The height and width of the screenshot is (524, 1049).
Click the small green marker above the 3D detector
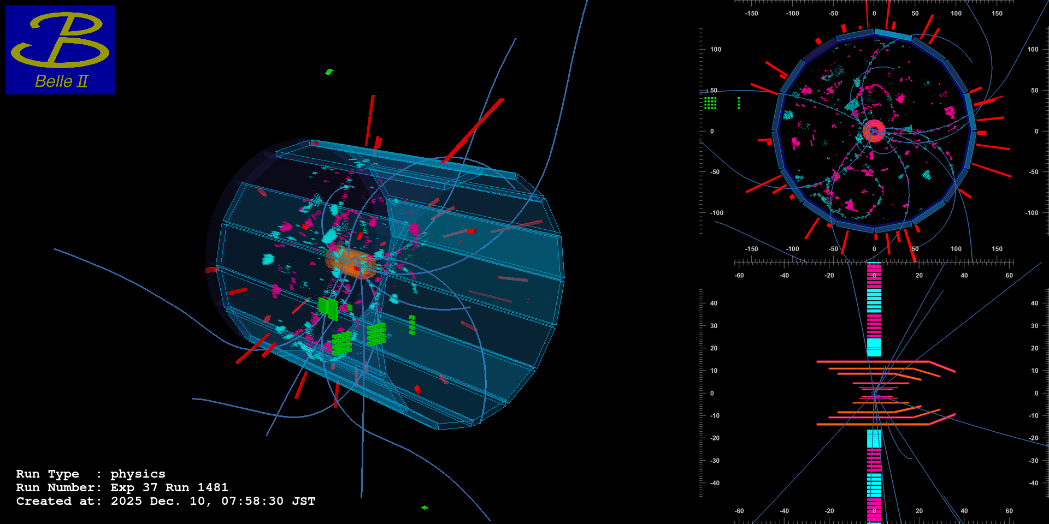tap(328, 72)
